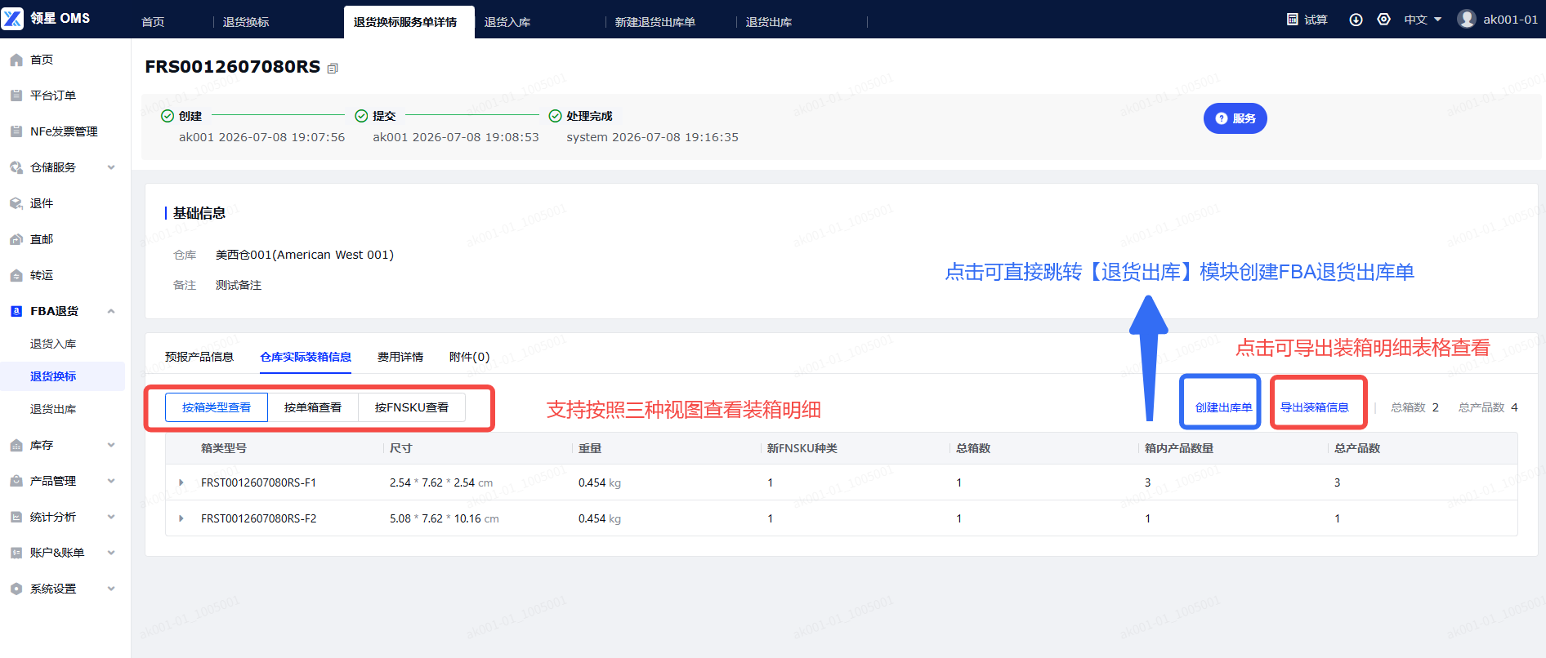This screenshot has width=1546, height=658.
Task: Open 退货出库 in sidebar submenu
Action: click(53, 409)
